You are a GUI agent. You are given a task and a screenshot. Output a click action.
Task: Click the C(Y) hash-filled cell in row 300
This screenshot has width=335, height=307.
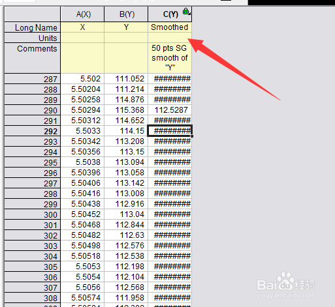click(x=170, y=214)
